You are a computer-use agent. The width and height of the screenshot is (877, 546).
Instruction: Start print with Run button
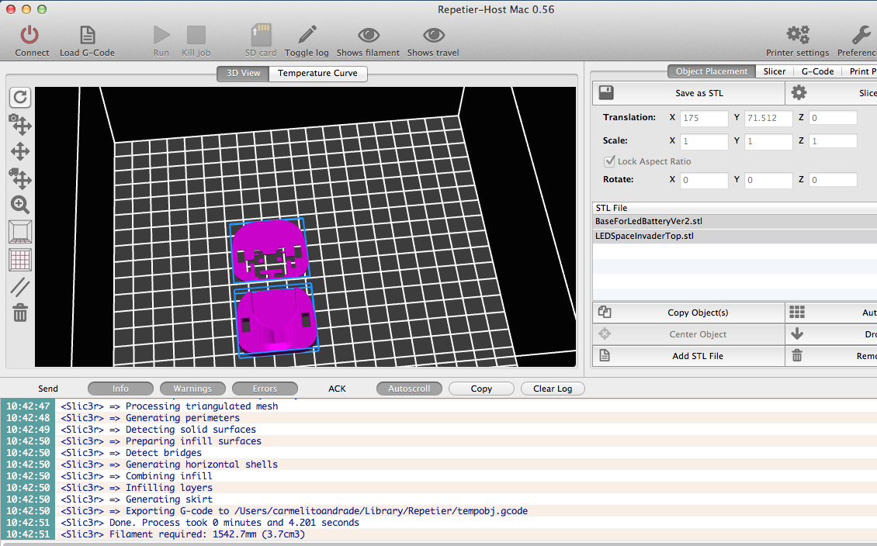click(161, 35)
